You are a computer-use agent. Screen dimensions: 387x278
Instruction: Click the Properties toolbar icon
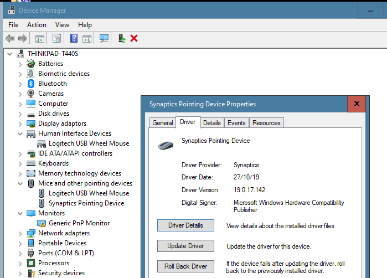56,38
